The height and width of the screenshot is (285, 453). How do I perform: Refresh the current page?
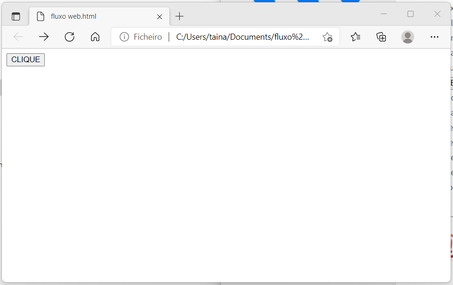pyautogui.click(x=70, y=37)
